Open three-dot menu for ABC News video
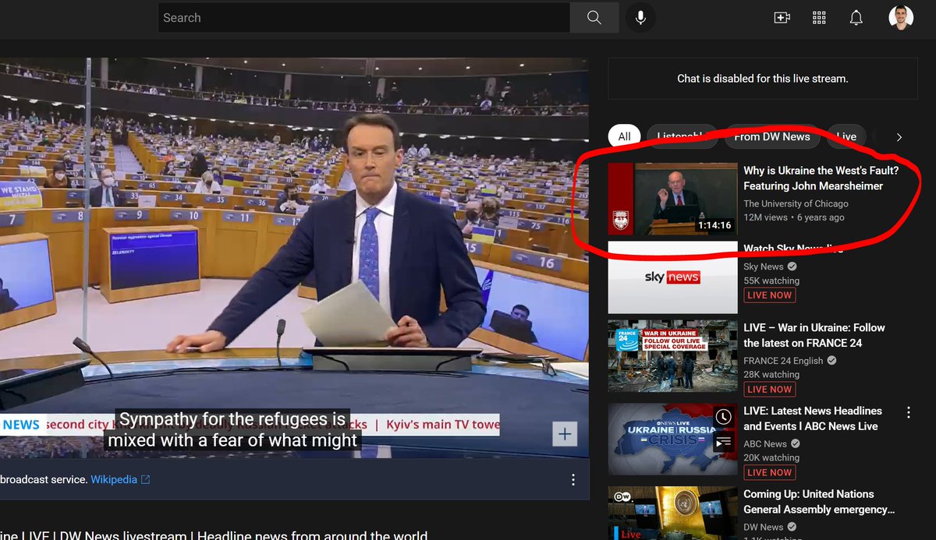 click(909, 411)
